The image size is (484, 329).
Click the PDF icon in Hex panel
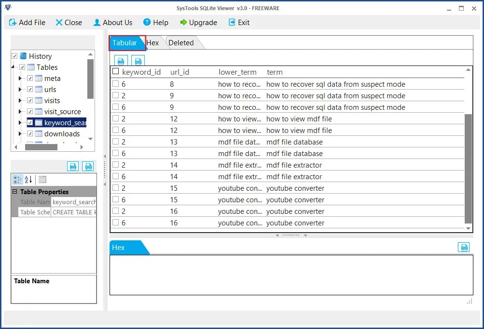click(464, 247)
